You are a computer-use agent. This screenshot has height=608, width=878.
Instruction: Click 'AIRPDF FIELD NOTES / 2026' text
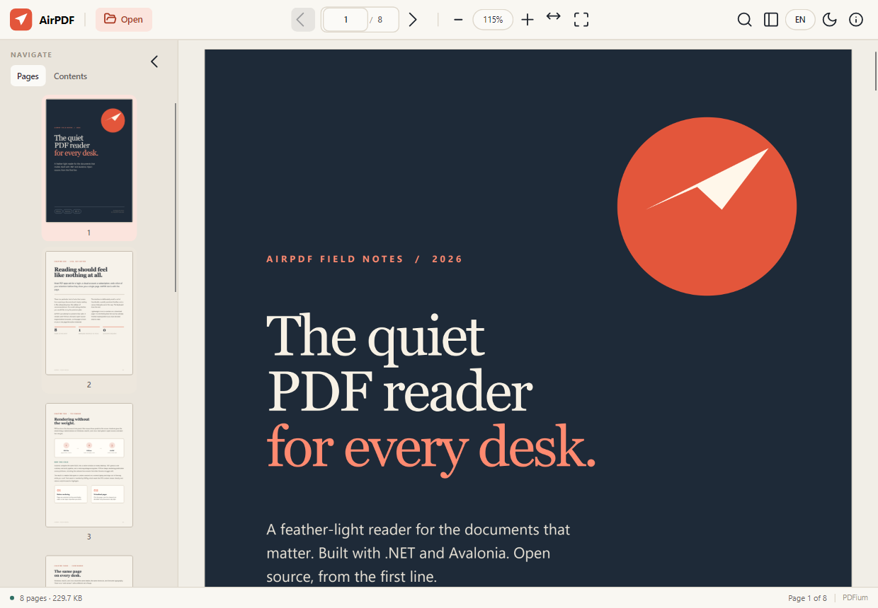(365, 259)
